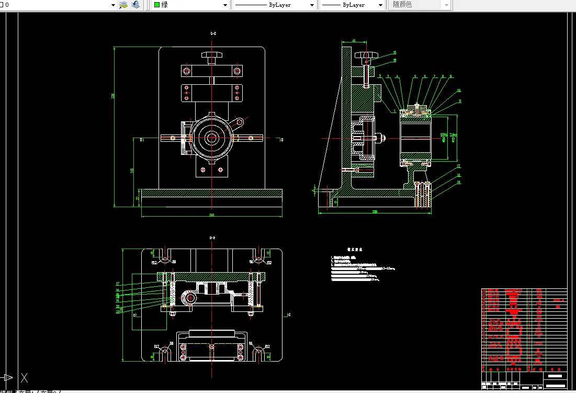Click balloon number 15 in side view
This screenshot has height=393, width=576.
tap(395, 52)
